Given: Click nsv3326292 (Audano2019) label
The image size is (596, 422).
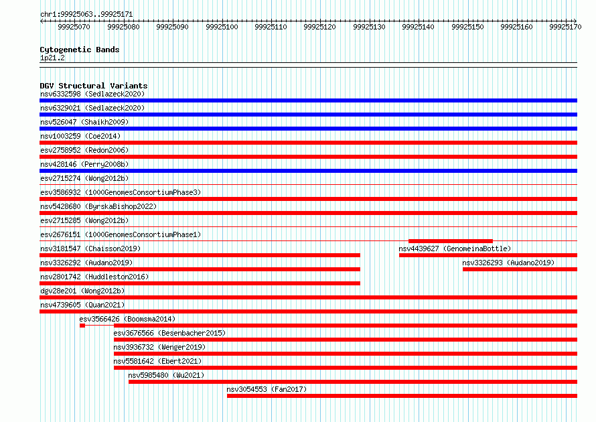Looking at the screenshot, I should 86,263.
